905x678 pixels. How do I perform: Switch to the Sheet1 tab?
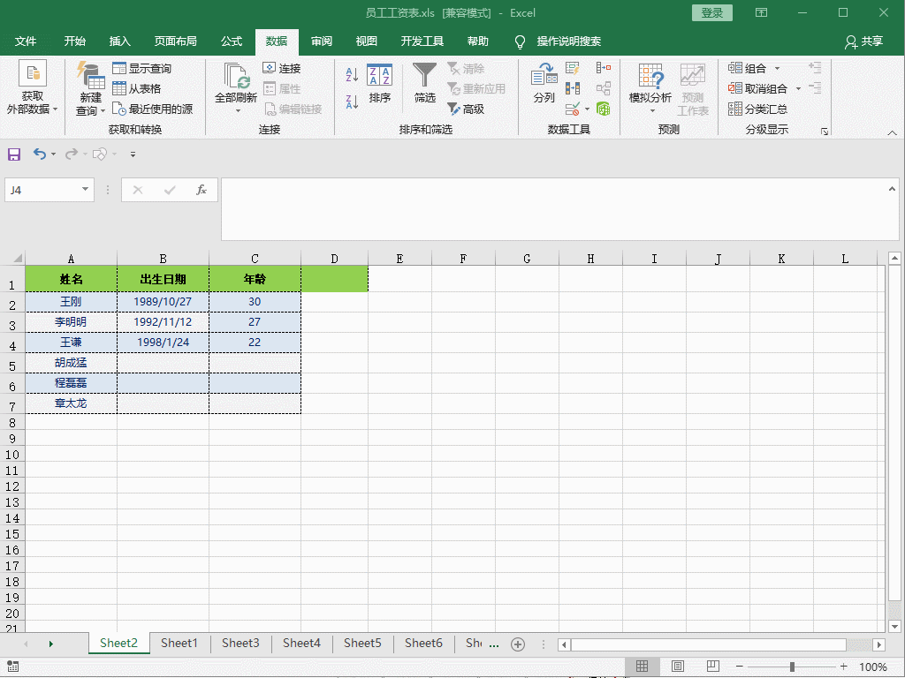point(179,643)
